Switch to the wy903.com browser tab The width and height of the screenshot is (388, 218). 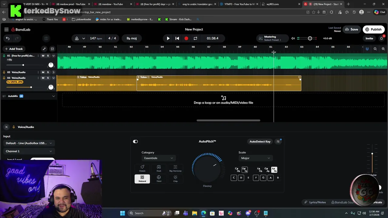281,4
